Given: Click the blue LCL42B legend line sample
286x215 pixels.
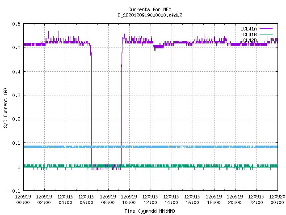Looking at the screenshot, I should point(266,40).
